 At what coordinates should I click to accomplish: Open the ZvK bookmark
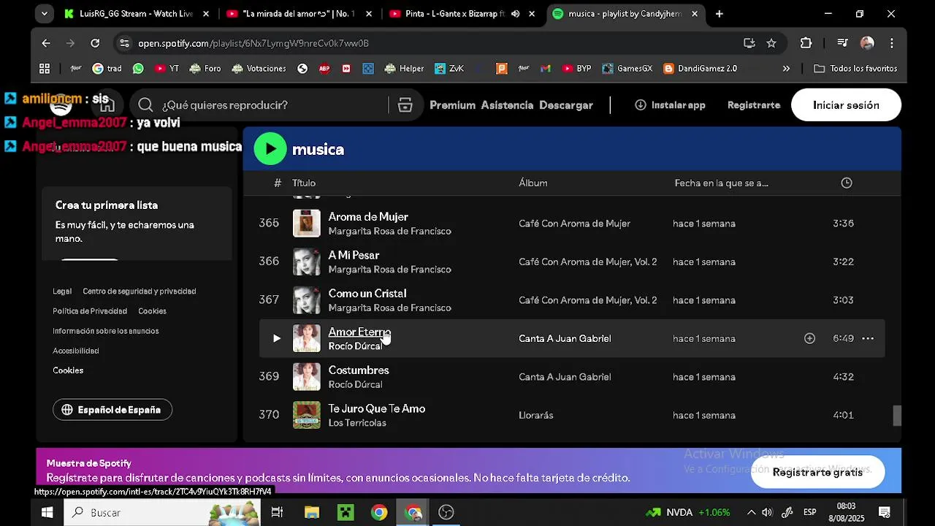pyautogui.click(x=449, y=69)
